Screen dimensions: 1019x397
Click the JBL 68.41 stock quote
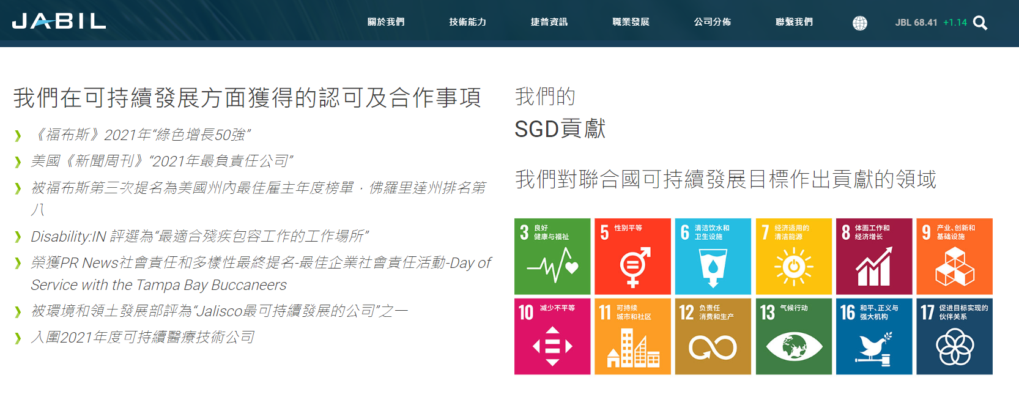(916, 23)
